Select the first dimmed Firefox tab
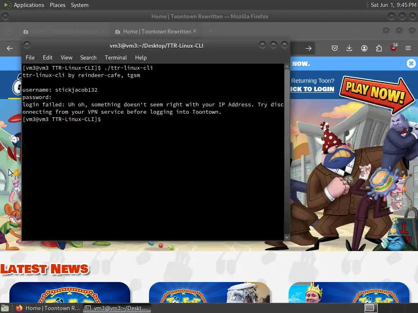This screenshot has height=313, width=418. tap(64, 31)
